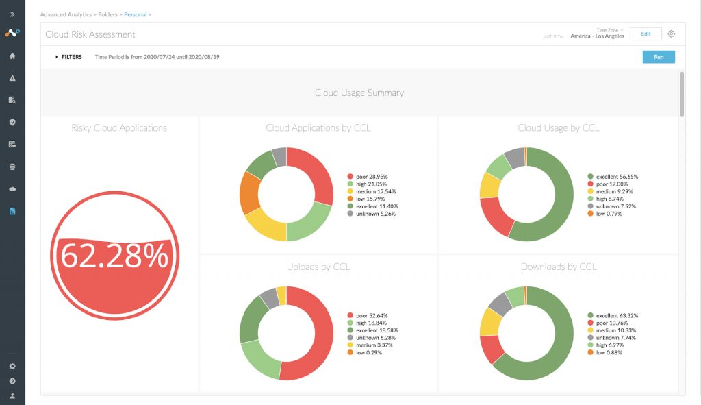Screen dimensions: 701x405
Task: Select the highlighted blue report icon
Action: (12, 211)
